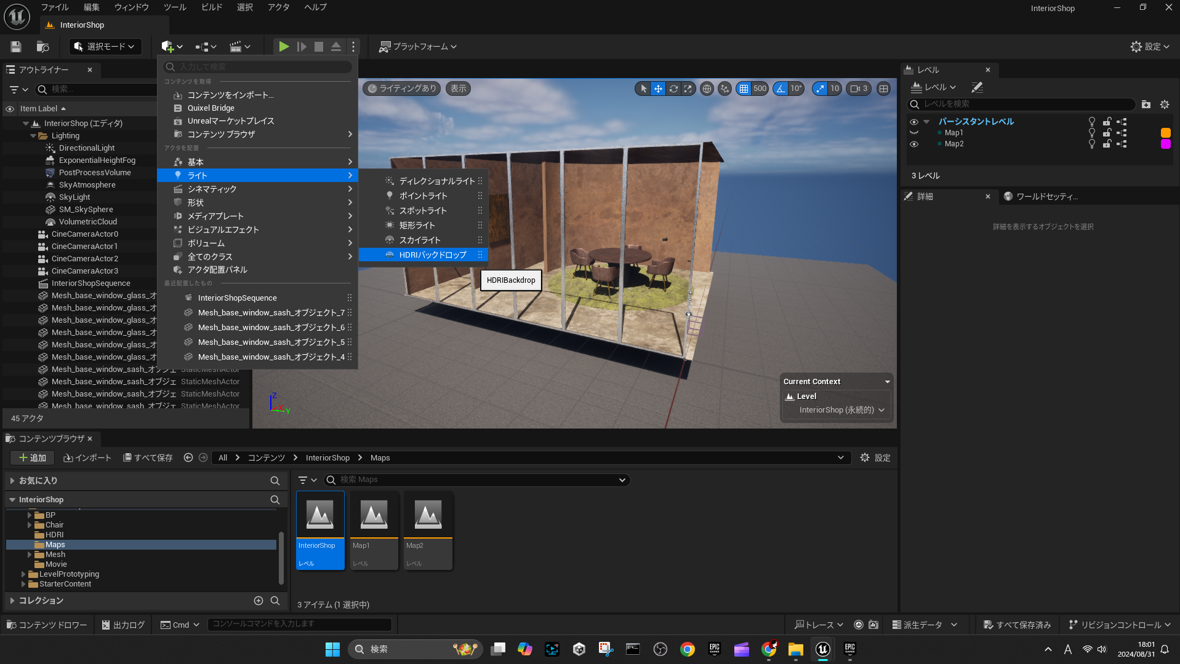Image resolution: width=1180 pixels, height=664 pixels.
Task: Click the すべて保存 button
Action: coord(148,458)
